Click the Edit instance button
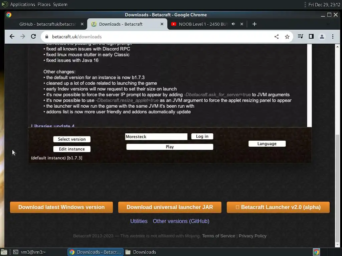This screenshot has height=256, width=342. point(72,149)
